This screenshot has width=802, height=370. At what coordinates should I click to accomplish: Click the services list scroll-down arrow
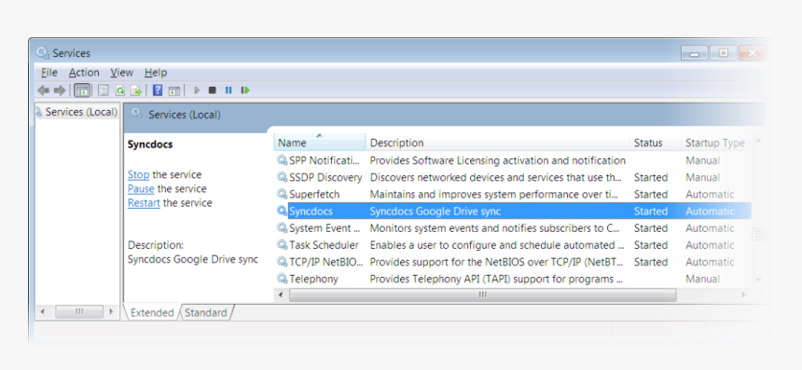tap(758, 279)
